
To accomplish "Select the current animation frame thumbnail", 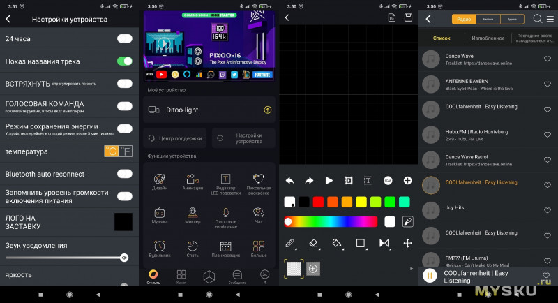I will pyautogui.click(x=294, y=269).
